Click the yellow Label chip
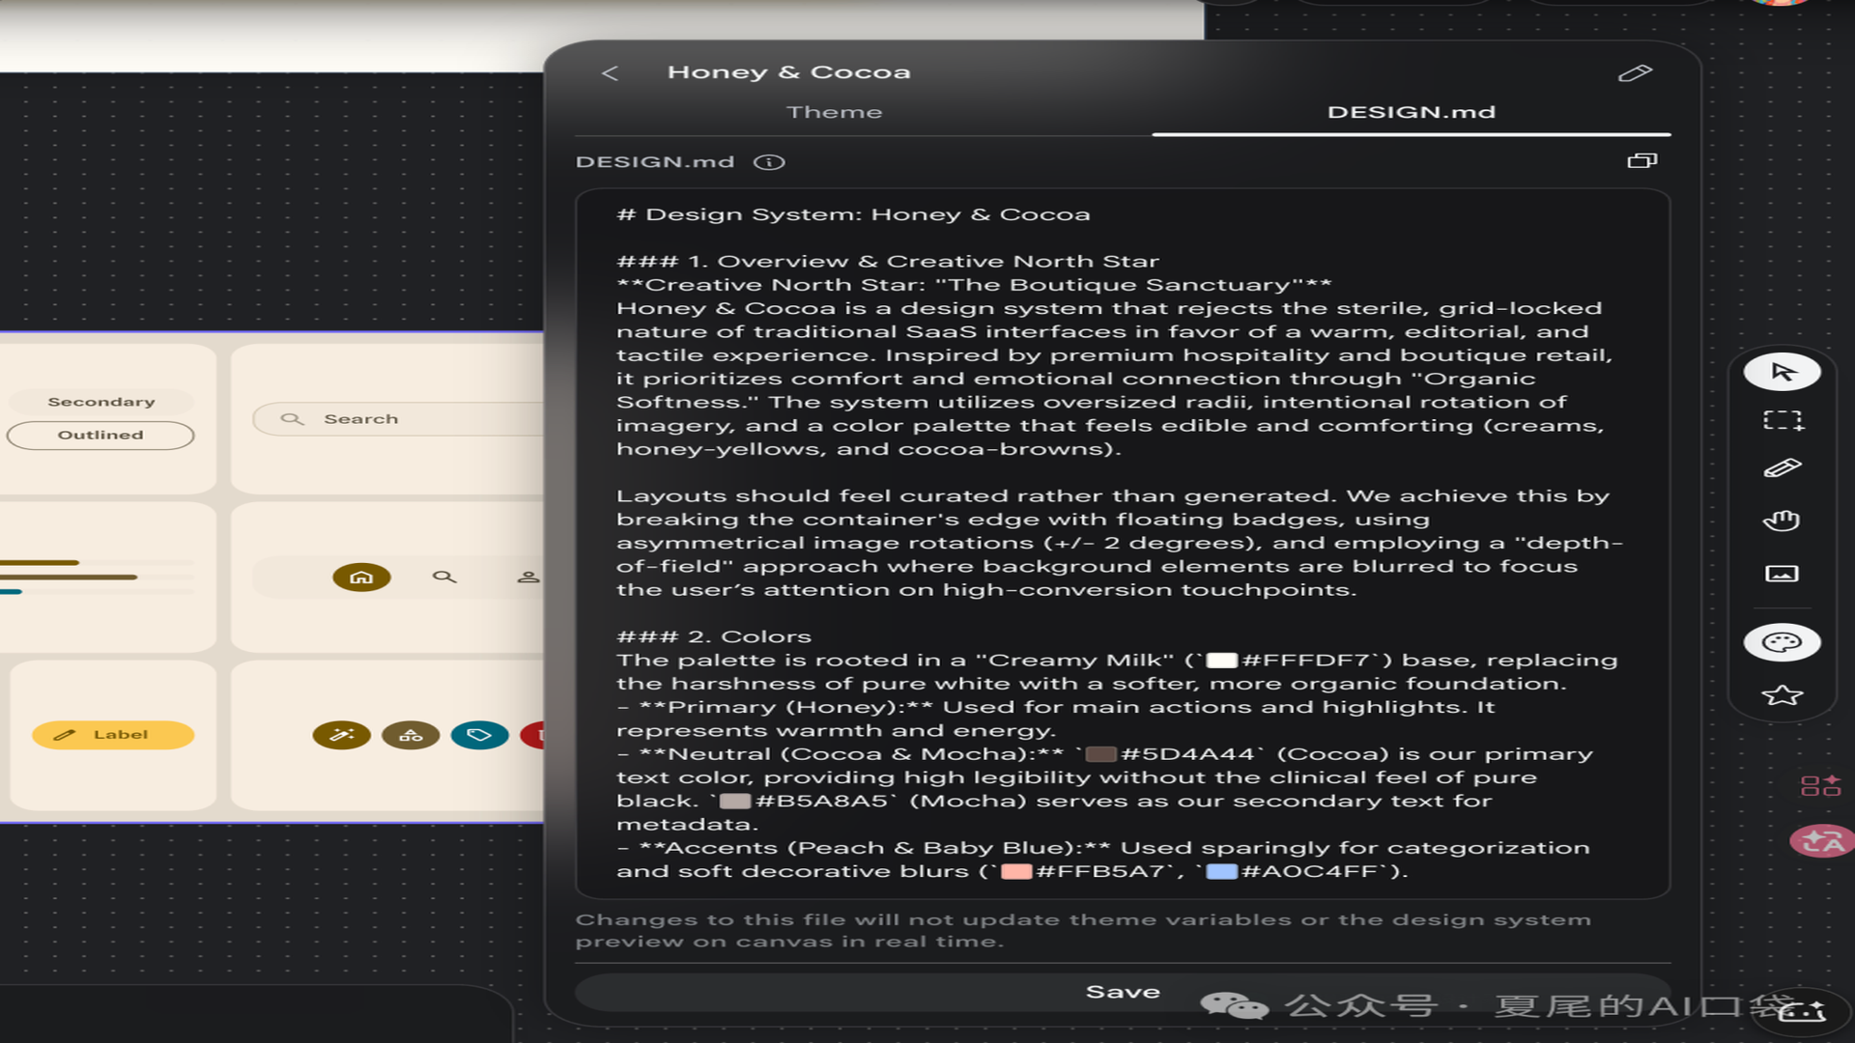The width and height of the screenshot is (1855, 1043). [x=113, y=735]
